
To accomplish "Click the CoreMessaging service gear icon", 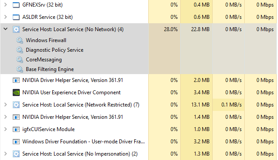I will tap(20, 60).
